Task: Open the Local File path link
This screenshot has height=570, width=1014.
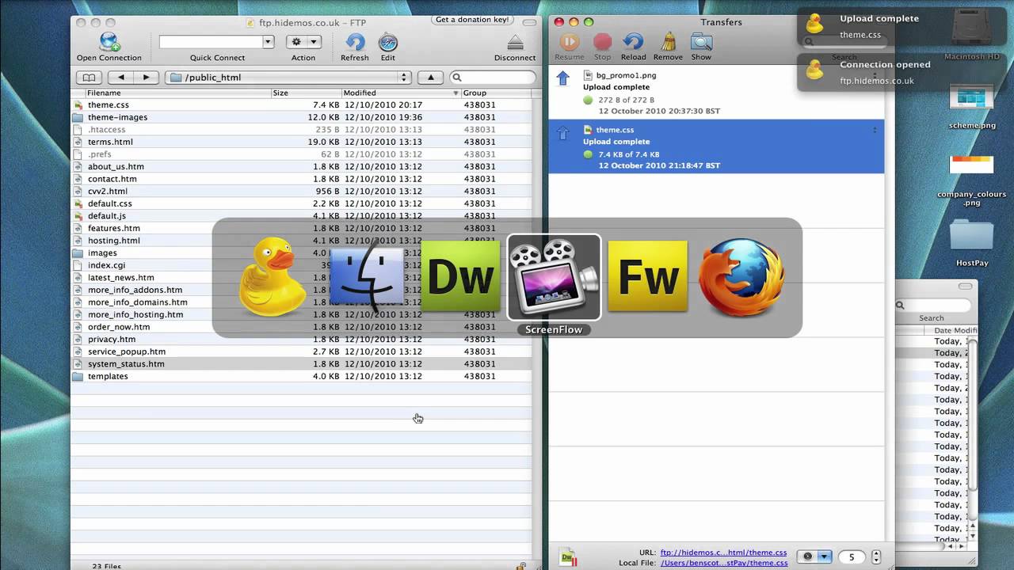Action: (x=723, y=563)
